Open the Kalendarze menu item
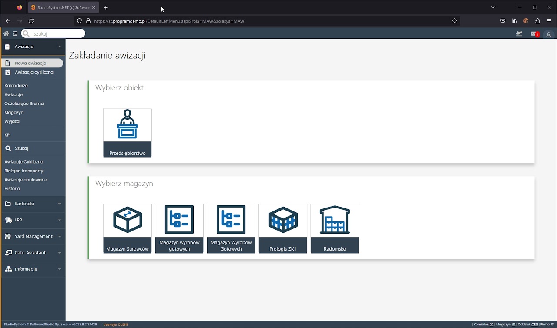This screenshot has width=557, height=328. (x=16, y=86)
